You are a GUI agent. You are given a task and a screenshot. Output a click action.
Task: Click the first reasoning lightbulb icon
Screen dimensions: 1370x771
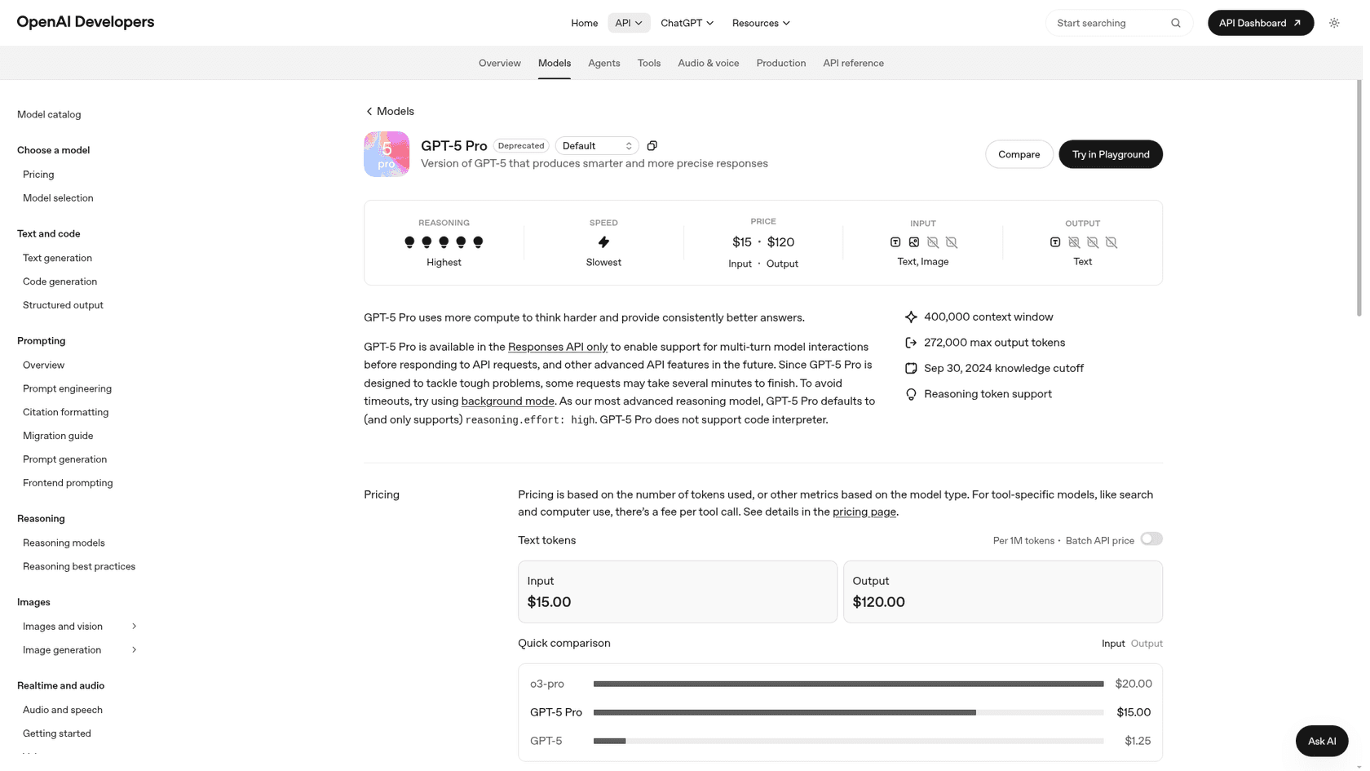pyautogui.click(x=409, y=242)
